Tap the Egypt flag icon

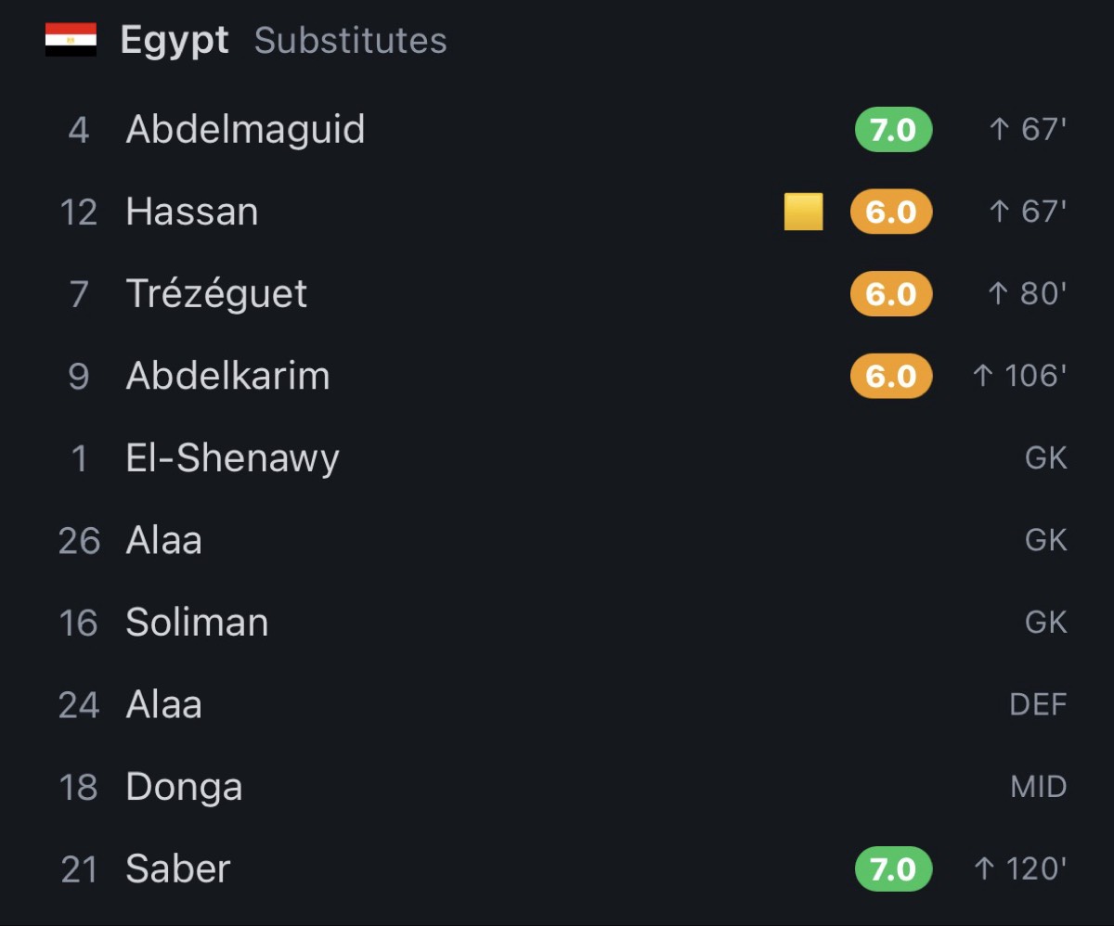(x=71, y=40)
